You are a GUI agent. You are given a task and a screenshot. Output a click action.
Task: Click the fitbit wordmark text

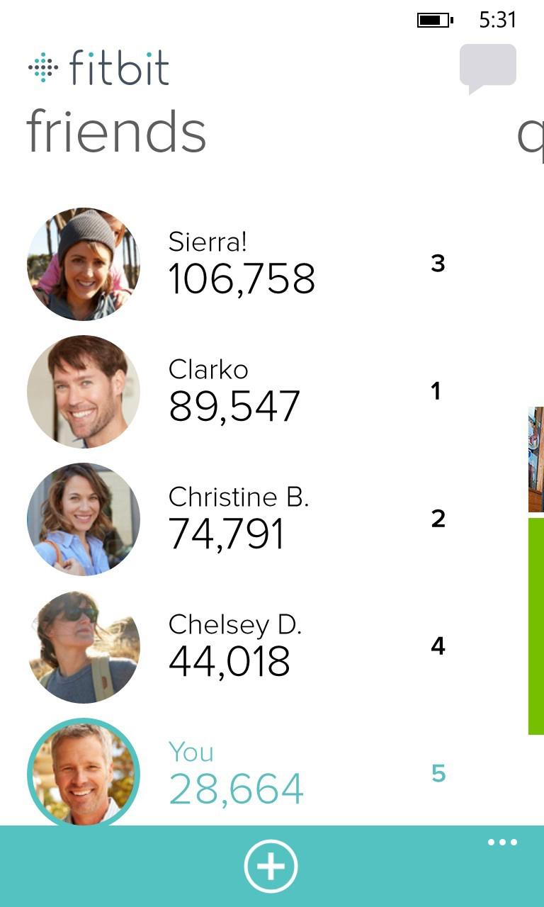[x=119, y=68]
